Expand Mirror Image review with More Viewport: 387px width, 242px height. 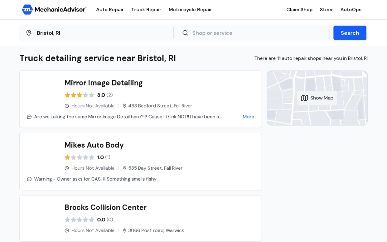click(x=248, y=117)
